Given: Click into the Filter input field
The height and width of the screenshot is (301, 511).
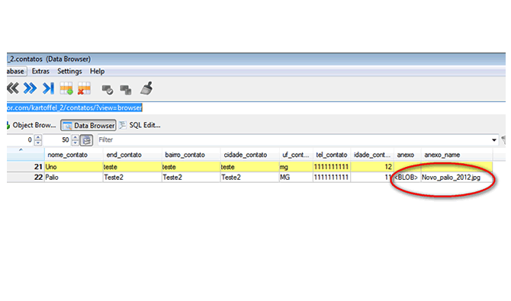Looking at the screenshot, I should [294, 140].
